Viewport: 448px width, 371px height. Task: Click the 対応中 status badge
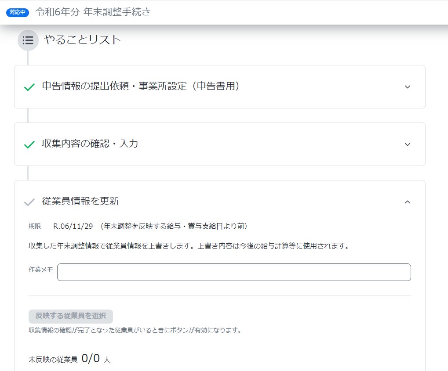point(18,12)
